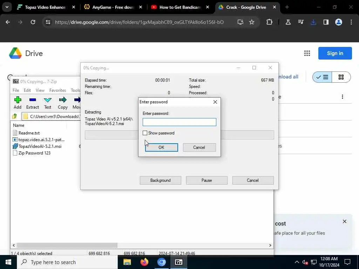
Task: Open Firefox from the taskbar
Action: tap(144, 262)
